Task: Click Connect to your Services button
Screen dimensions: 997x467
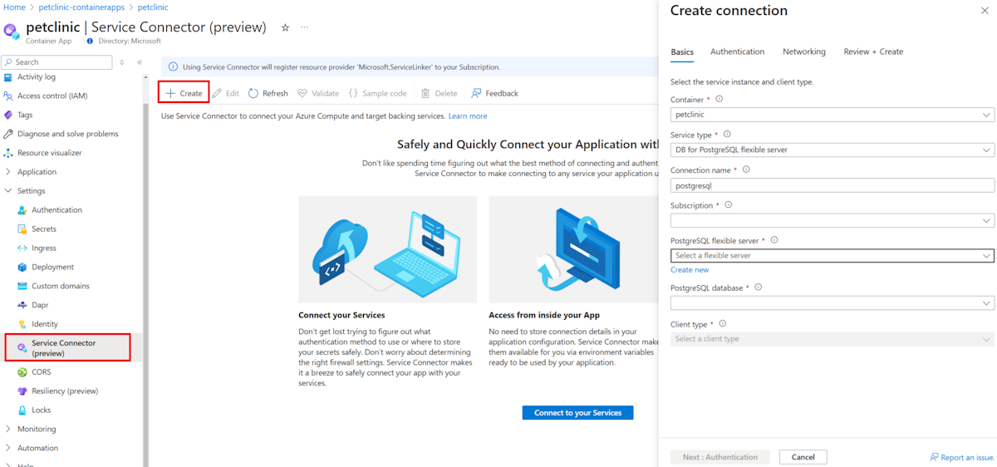Action: point(577,412)
